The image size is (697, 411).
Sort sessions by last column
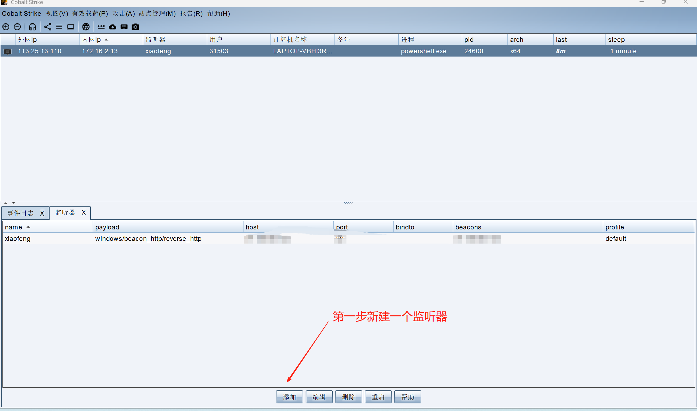click(579, 40)
